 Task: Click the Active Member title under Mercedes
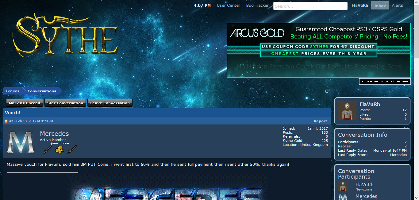[x=53, y=140]
